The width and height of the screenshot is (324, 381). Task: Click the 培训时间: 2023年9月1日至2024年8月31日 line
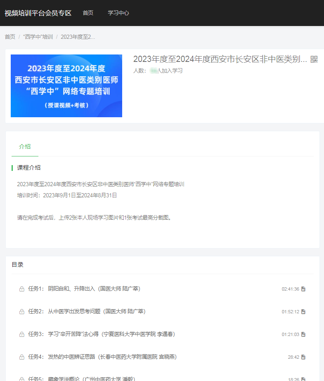[67, 195]
